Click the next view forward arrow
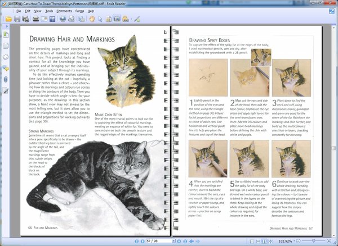 (198, 242)
